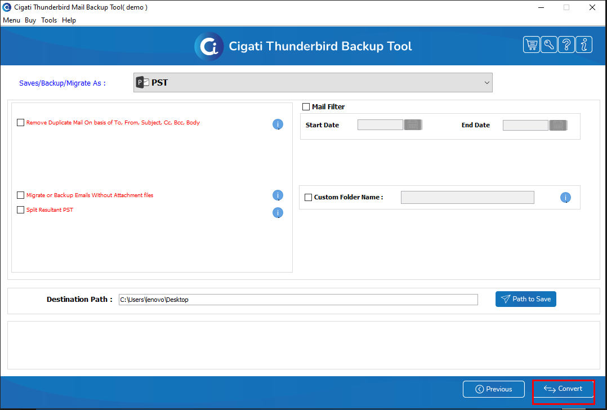This screenshot has height=410, width=607.
Task: Click the Cigati logo in header
Action: click(x=209, y=46)
